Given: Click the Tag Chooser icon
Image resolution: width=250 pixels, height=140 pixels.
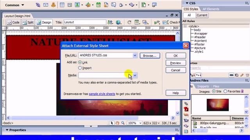Looking at the screenshot, I should [x=154, y=5].
